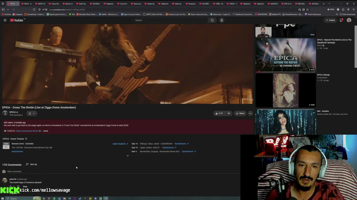The width and height of the screenshot is (357, 200).
Task: Go to the YouTube home logo
Action: tap(17, 20)
